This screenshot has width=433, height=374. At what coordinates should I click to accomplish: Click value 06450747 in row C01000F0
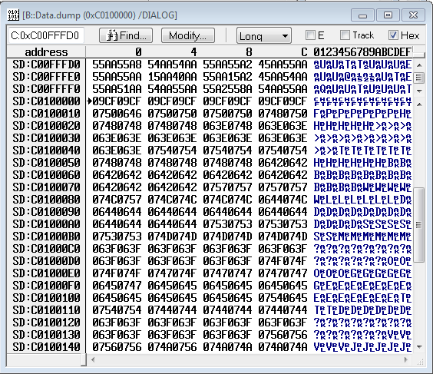117,286
